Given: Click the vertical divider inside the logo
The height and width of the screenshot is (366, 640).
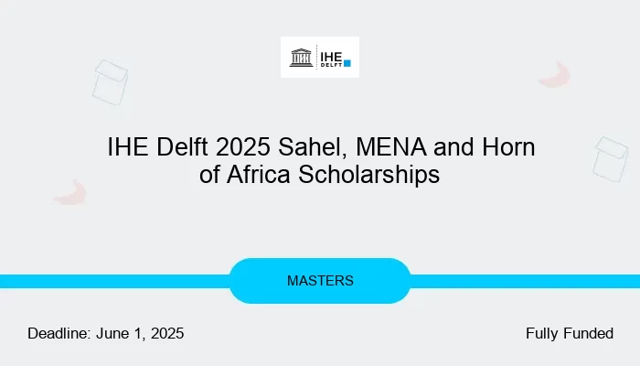Looking at the screenshot, I should (316, 57).
